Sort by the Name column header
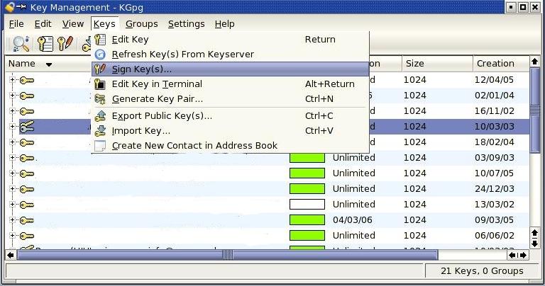 click(x=48, y=64)
